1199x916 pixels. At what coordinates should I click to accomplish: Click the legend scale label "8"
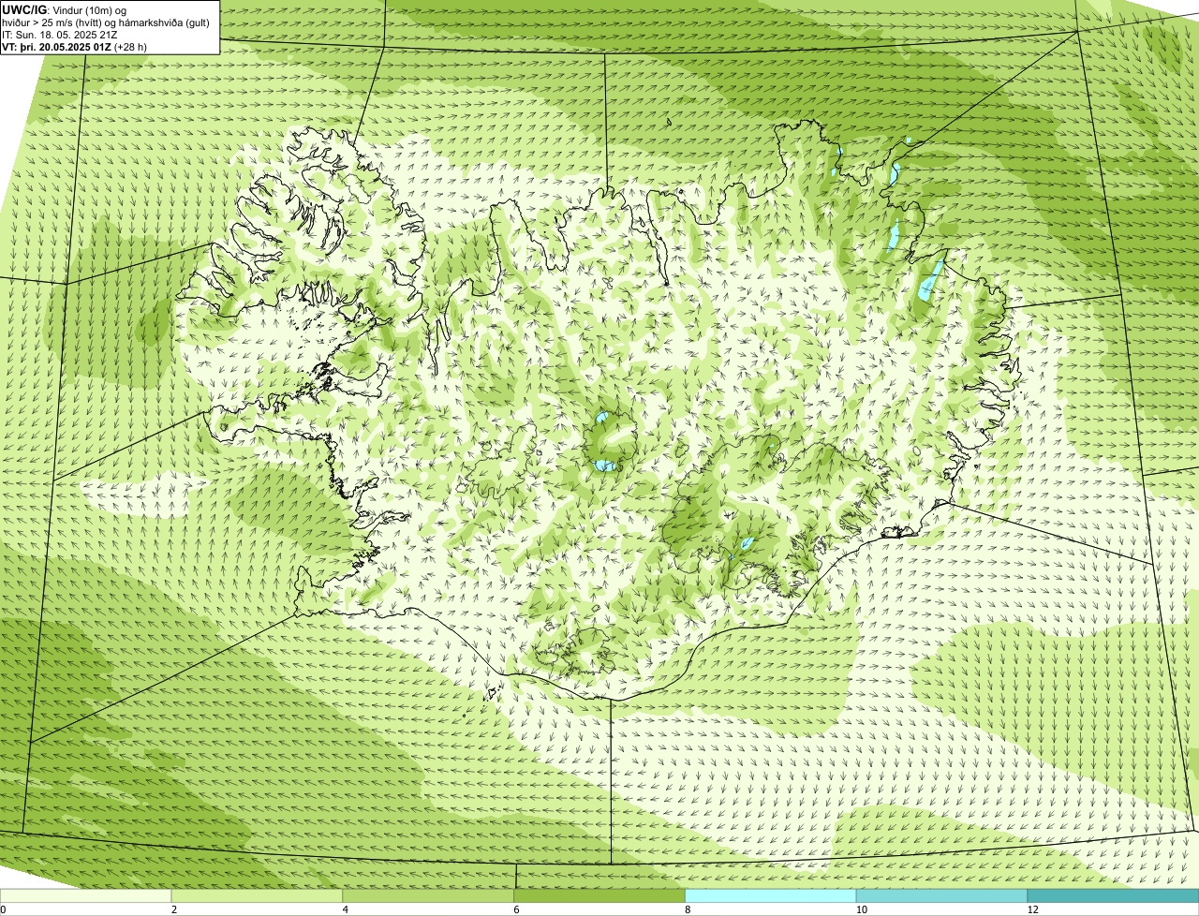(x=688, y=909)
